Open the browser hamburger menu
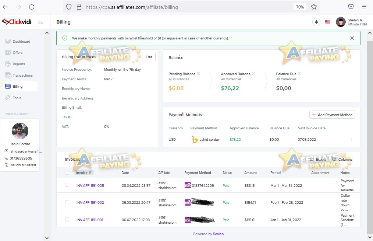 (x=364, y=7)
